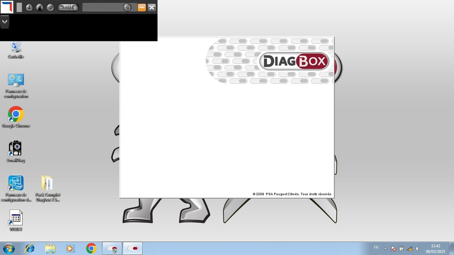Switch to the Diagbox taskbar item with shield
This screenshot has width=454, height=255.
pyautogui.click(x=112, y=249)
